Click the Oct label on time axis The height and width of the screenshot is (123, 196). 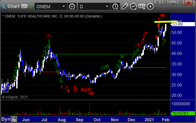(x=97, y=120)
